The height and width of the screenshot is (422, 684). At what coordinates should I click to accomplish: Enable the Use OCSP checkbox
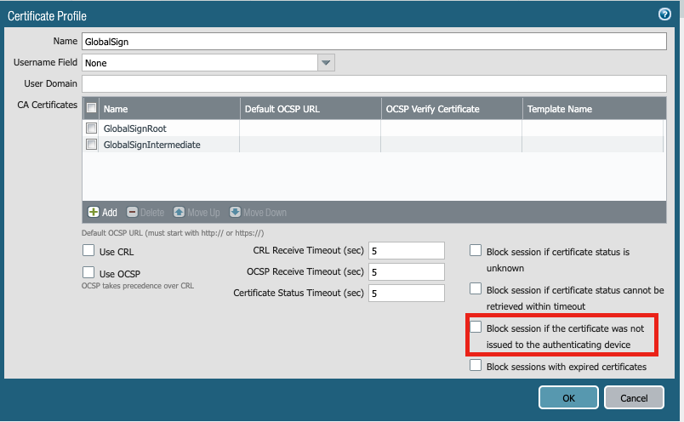(x=88, y=272)
